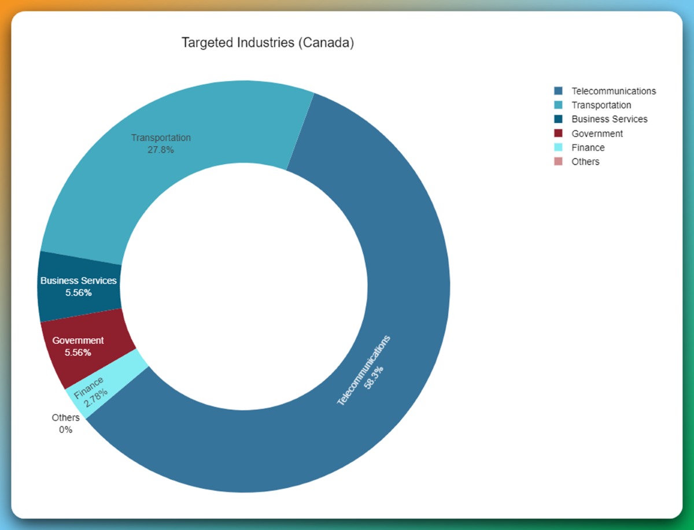
Task: Toggle Telecommunications legend label
Action: [x=614, y=91]
